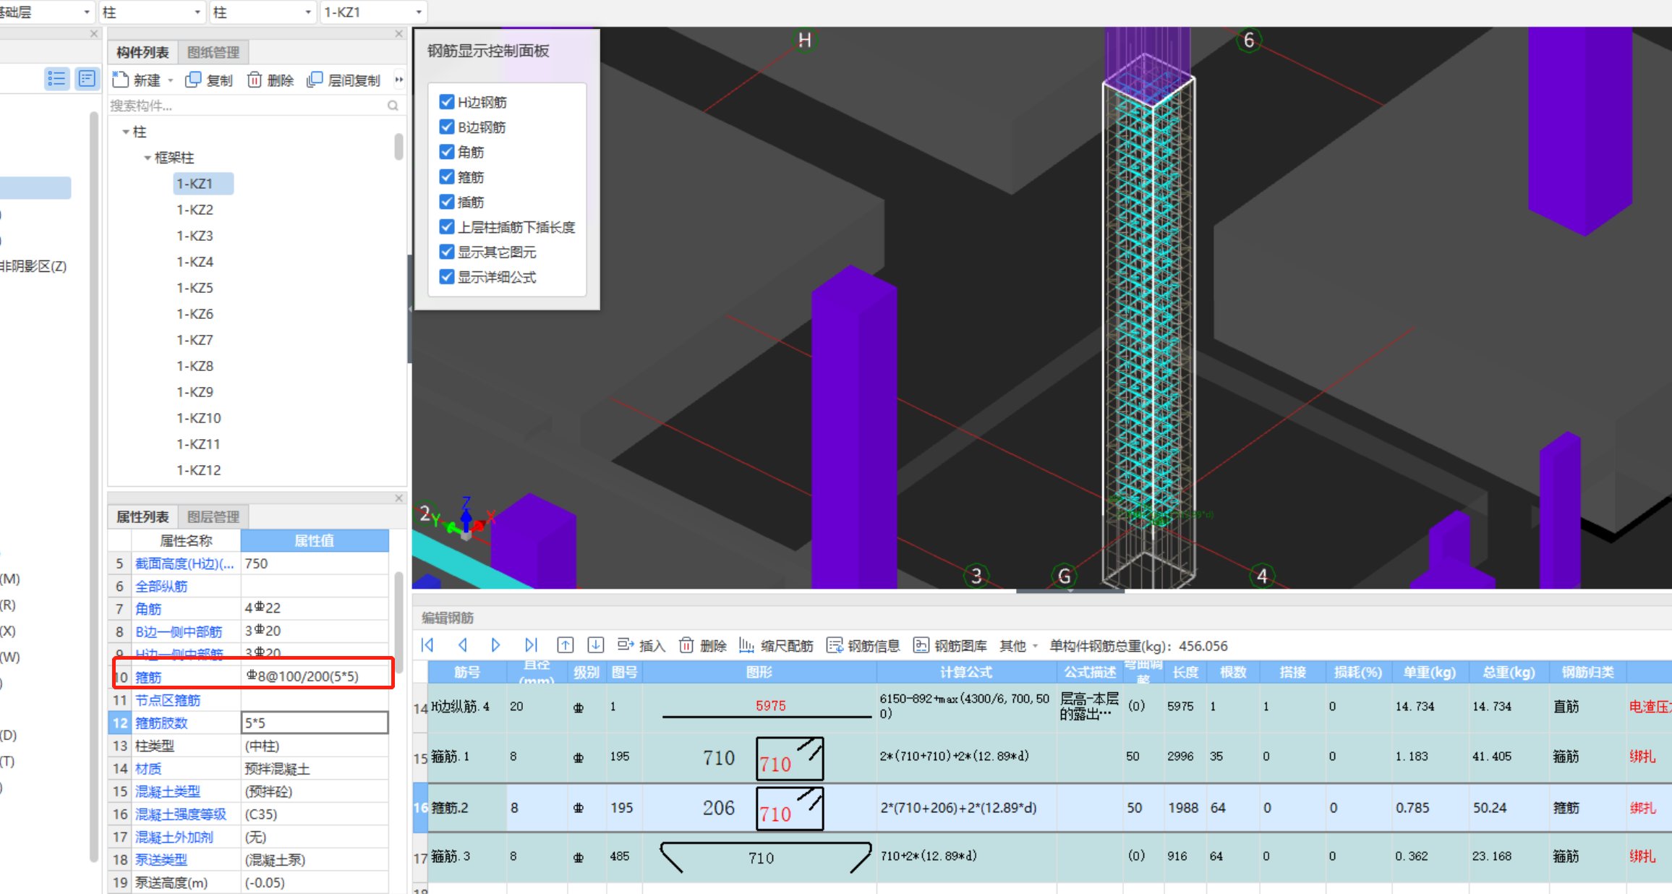The width and height of the screenshot is (1672, 894).
Task: Toggle the 插筋 checkbox
Action: coord(447,202)
